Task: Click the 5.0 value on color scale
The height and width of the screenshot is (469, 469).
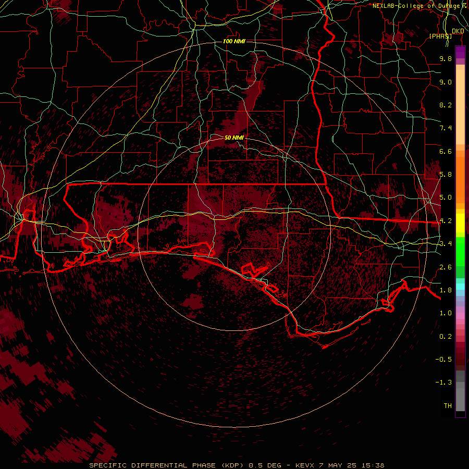Action: click(446, 198)
